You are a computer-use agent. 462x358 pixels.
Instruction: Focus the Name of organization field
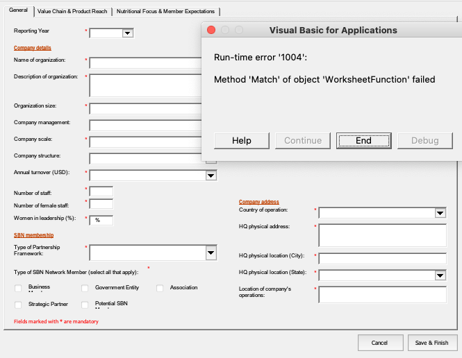coord(145,63)
